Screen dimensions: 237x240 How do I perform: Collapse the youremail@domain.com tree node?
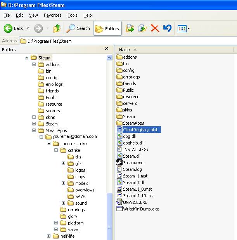(41, 137)
